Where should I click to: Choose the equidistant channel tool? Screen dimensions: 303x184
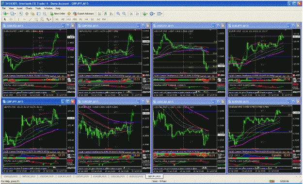36,19
